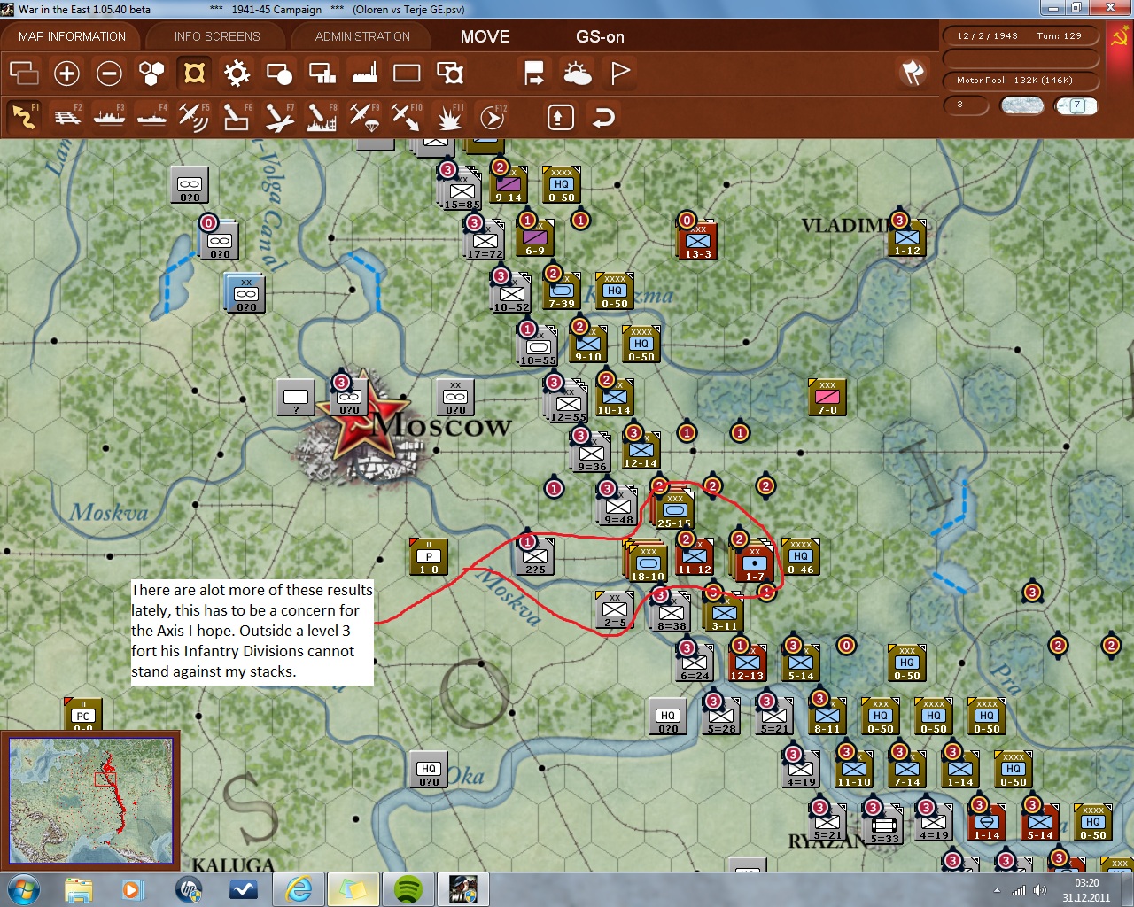This screenshot has height=907, width=1134.
Task: Select the German 2=5 infantry counter
Action: coord(615,609)
